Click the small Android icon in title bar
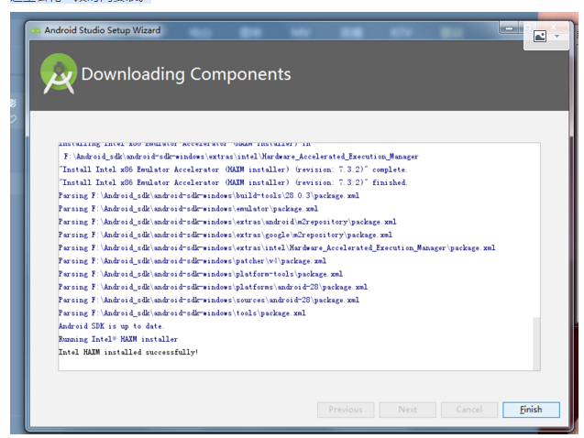This screenshot has width=584, height=438. click(36, 30)
